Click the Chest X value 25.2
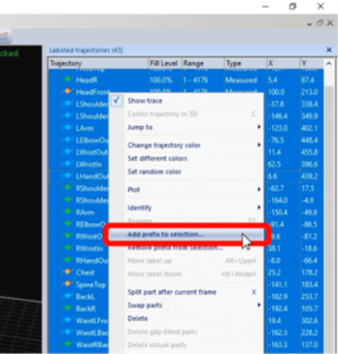The height and width of the screenshot is (354, 338). pos(274,273)
